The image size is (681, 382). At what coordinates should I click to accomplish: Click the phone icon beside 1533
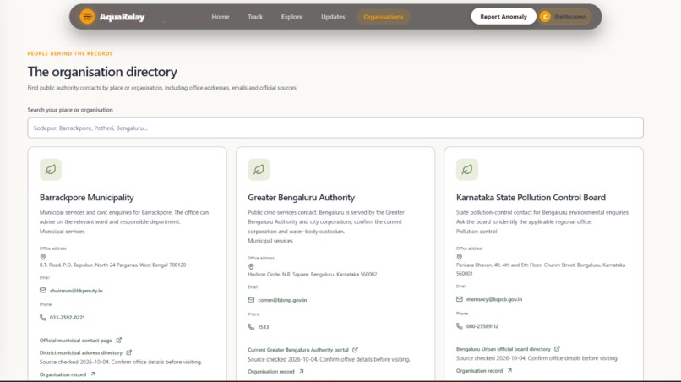click(x=251, y=327)
